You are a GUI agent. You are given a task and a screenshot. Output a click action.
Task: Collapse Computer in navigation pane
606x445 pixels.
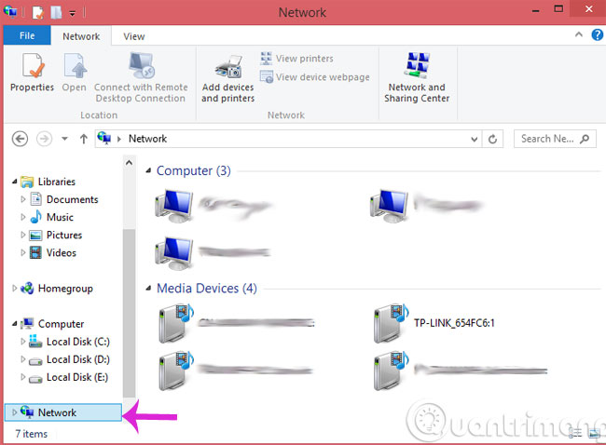[15, 324]
